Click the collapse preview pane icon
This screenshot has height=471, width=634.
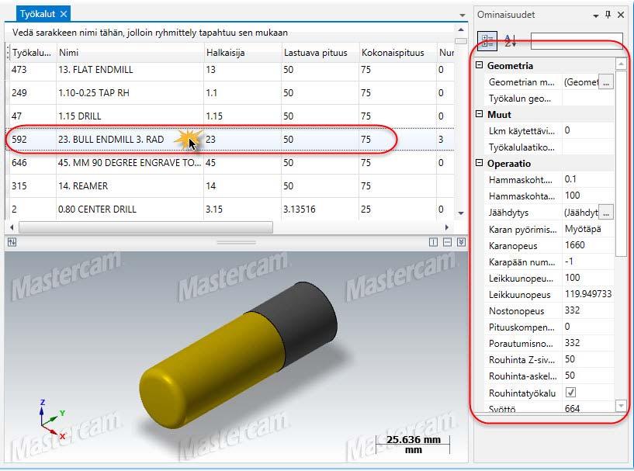461,242
